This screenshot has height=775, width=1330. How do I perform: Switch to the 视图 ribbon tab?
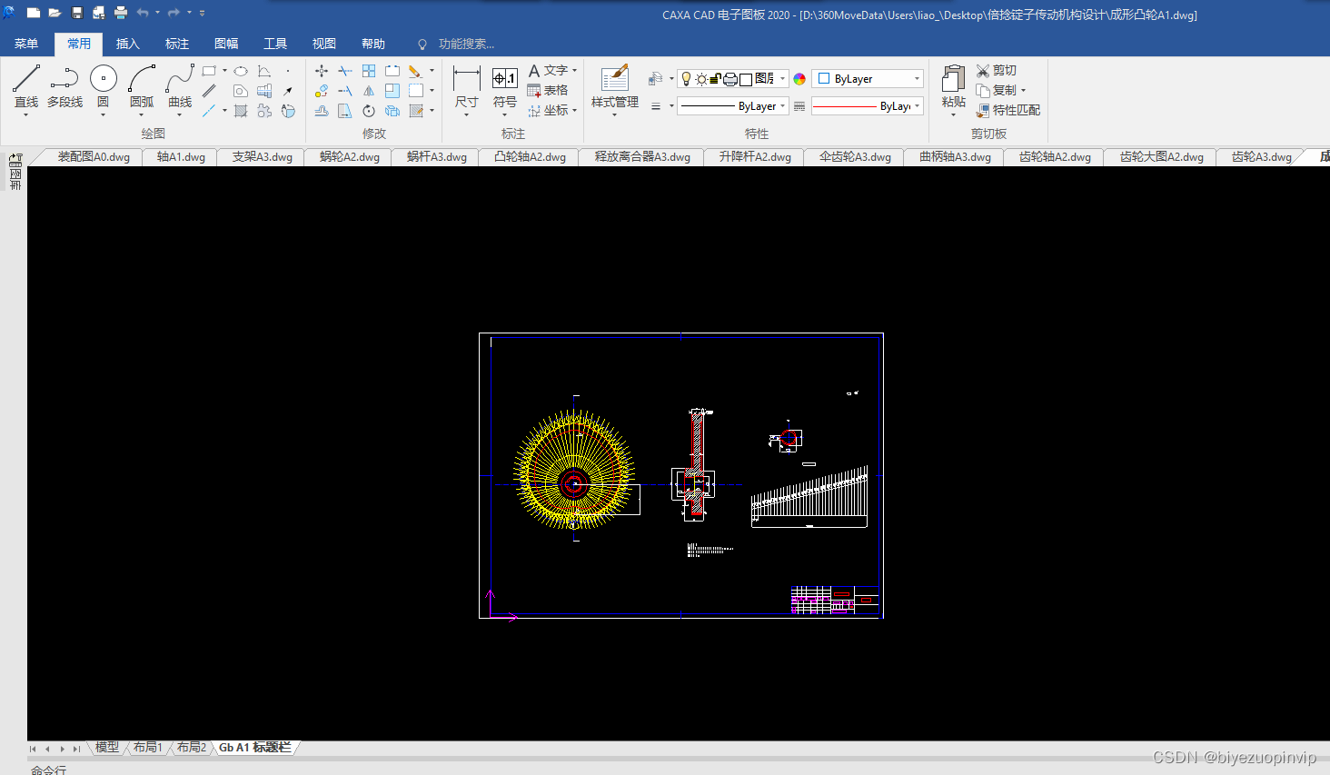click(x=324, y=44)
